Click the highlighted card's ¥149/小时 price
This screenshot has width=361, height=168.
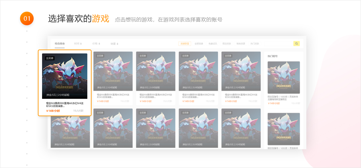tap(53, 111)
